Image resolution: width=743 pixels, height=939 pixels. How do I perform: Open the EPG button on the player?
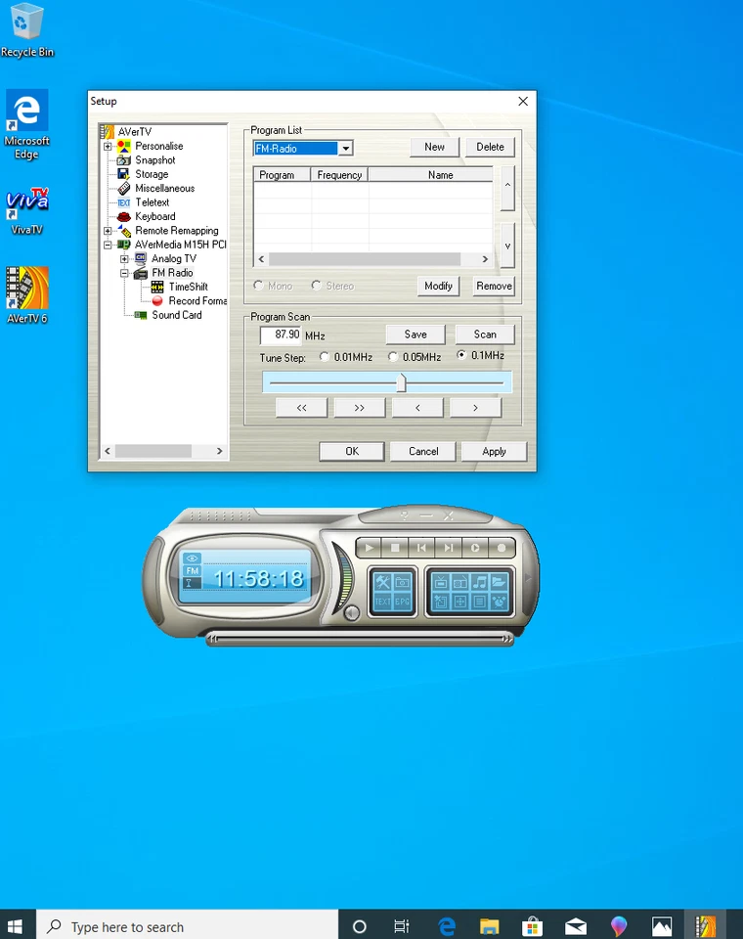click(402, 603)
